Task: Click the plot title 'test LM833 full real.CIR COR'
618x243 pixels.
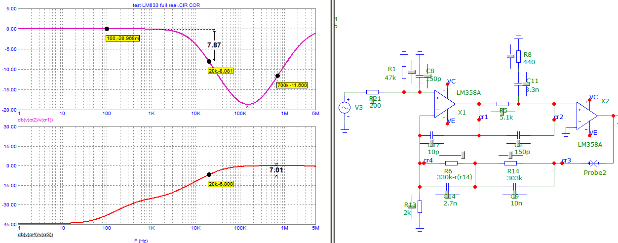Action: [166, 4]
